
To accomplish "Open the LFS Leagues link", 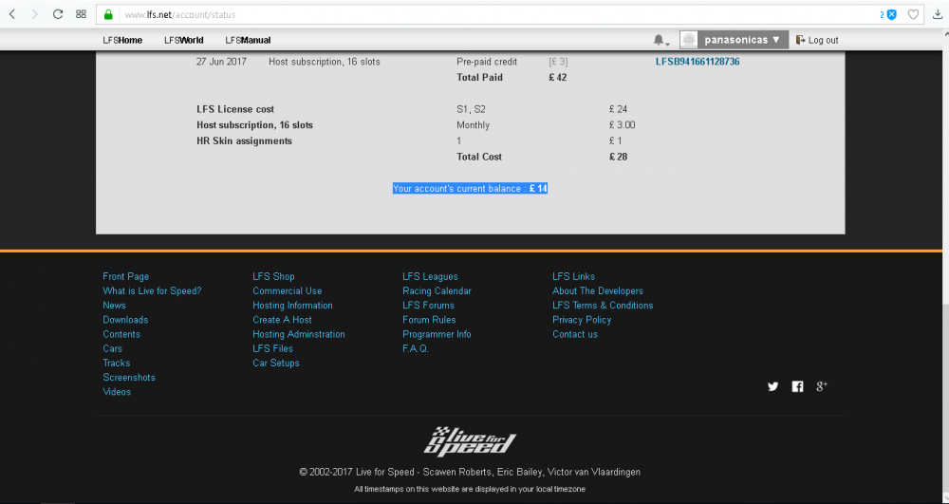I will [430, 276].
